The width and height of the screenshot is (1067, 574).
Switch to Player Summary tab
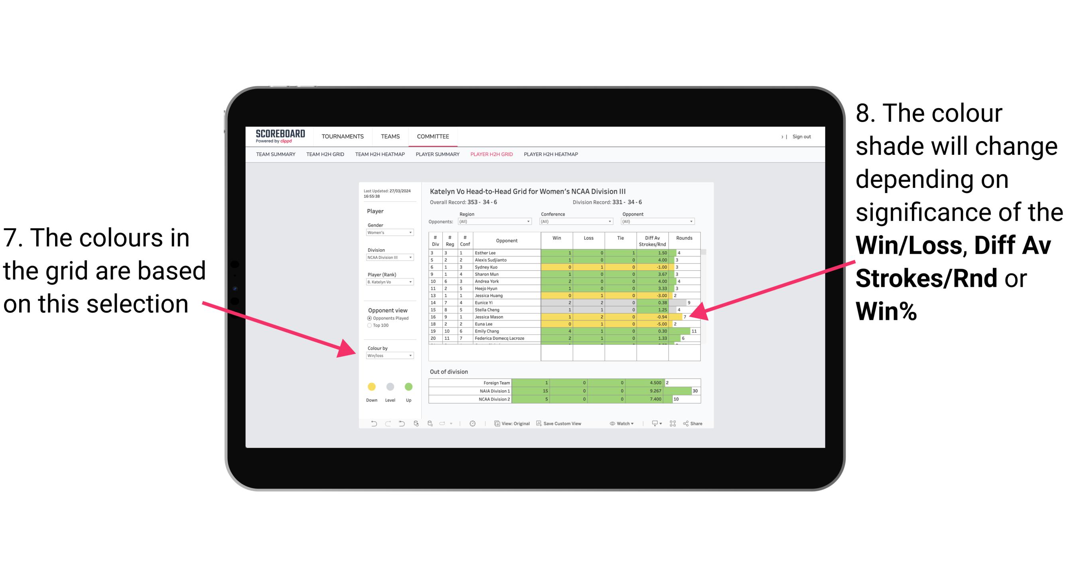click(x=437, y=157)
